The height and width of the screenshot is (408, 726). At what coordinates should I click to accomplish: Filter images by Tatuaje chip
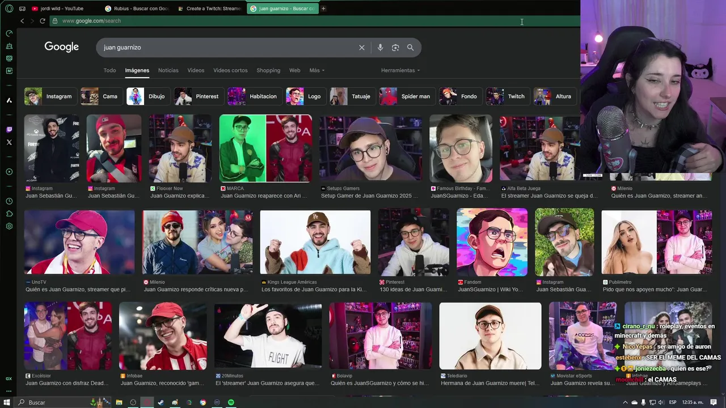click(x=352, y=96)
